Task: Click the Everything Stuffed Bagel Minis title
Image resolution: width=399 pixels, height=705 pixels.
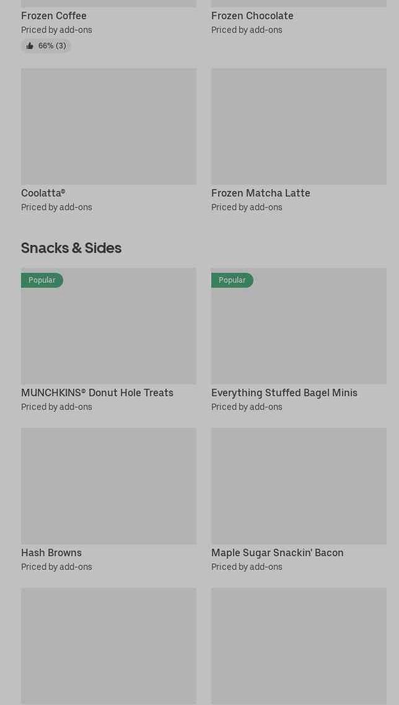Action: (284, 392)
